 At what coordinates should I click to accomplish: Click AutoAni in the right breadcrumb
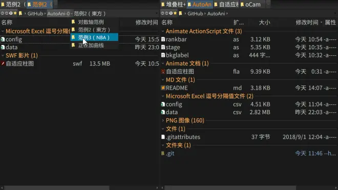[x=216, y=14]
